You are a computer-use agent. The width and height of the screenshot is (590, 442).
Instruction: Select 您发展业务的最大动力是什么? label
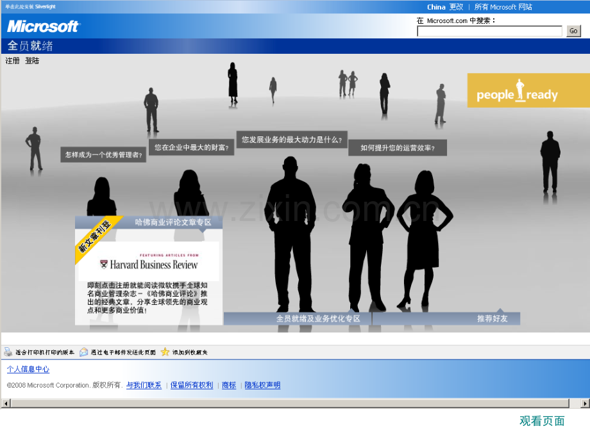292,140
